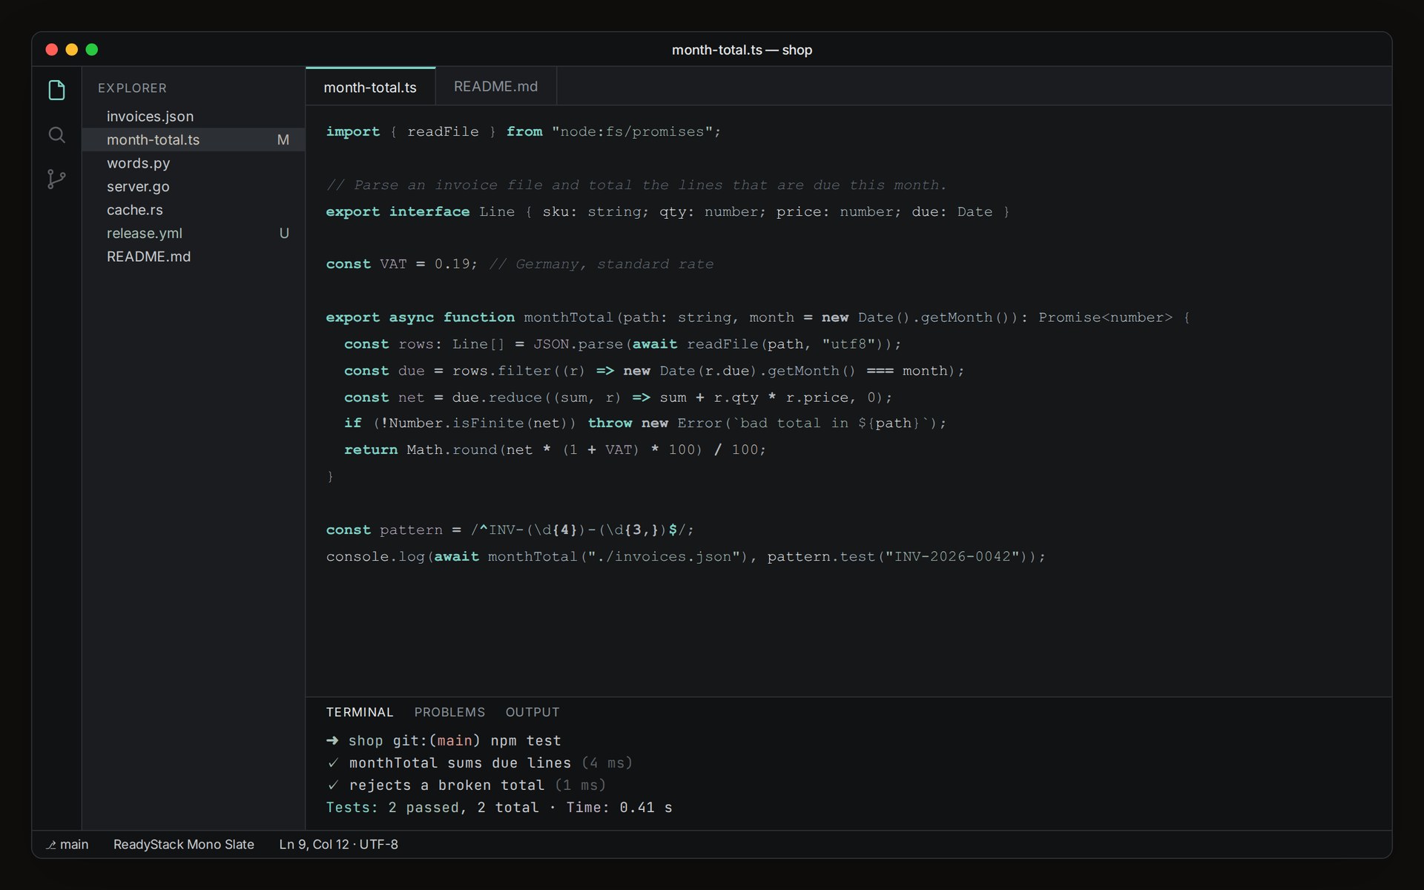Image resolution: width=1424 pixels, height=890 pixels.
Task: Click the branch icon beside main in status bar
Action: 51,845
